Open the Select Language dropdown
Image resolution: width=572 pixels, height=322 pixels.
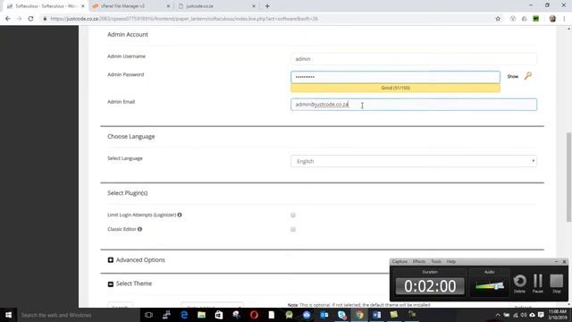coord(414,161)
